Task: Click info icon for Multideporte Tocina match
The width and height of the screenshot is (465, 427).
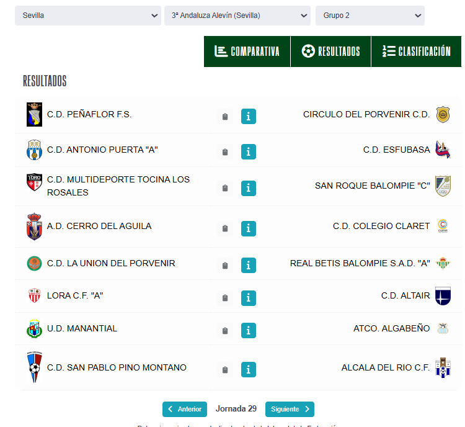Action: click(248, 188)
